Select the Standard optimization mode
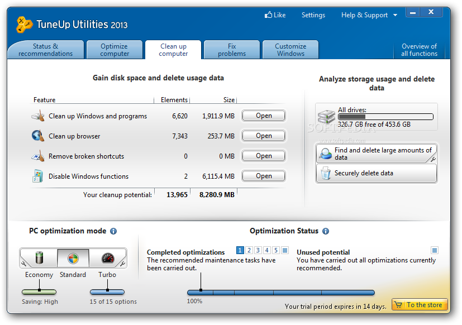Image resolution: width=462 pixels, height=325 pixels. click(73, 258)
